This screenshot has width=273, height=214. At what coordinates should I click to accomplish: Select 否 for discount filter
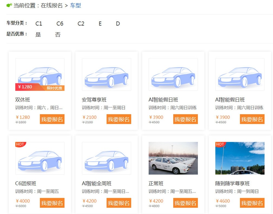[x=58, y=34]
